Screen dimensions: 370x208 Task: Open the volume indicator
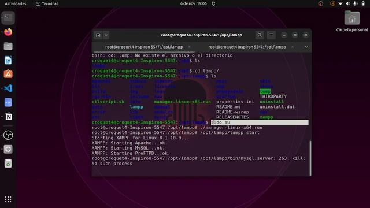pos(348,3)
